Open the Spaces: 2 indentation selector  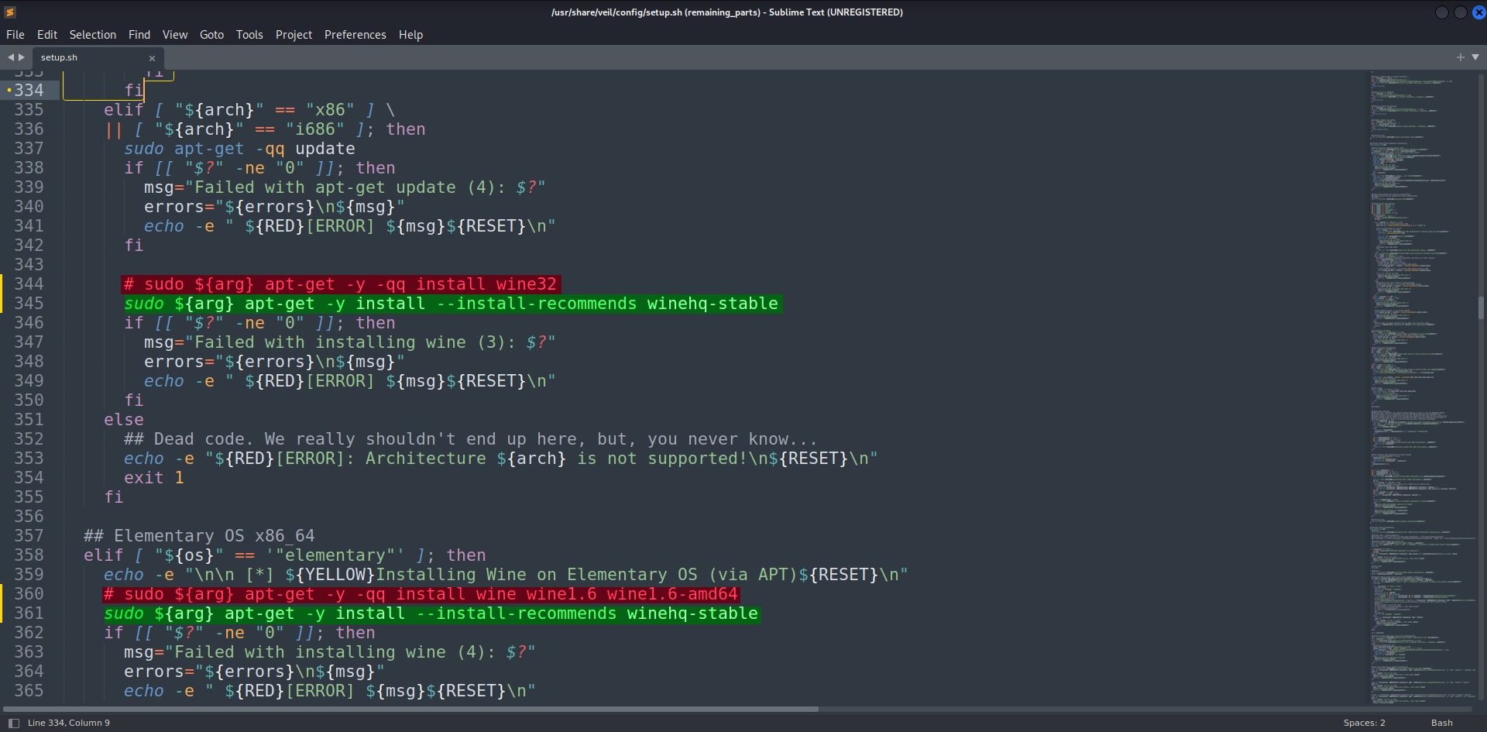click(x=1364, y=722)
